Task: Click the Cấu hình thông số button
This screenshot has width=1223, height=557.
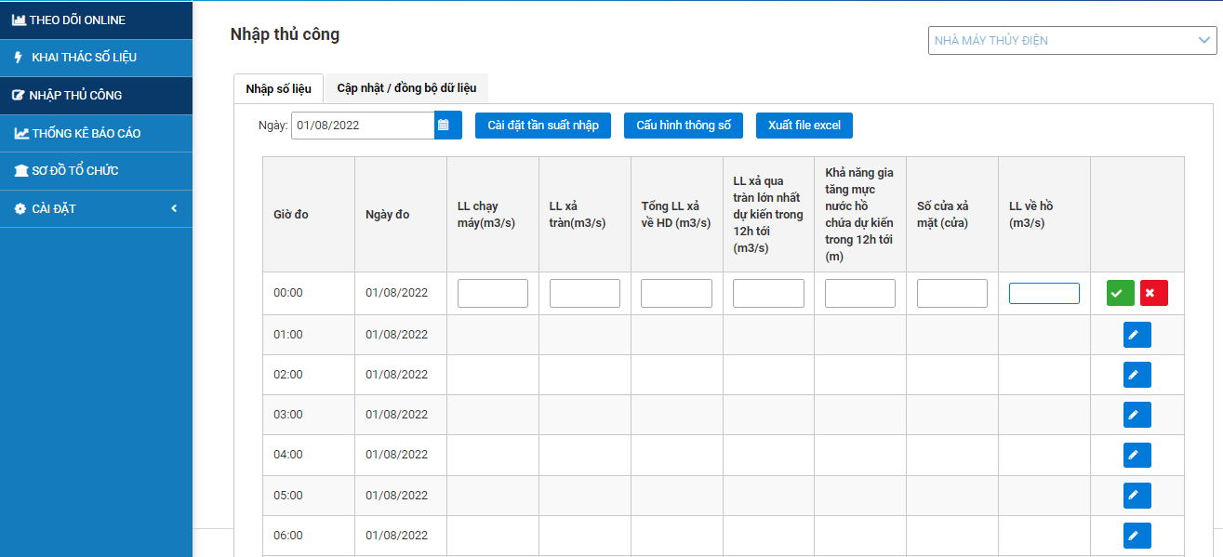Action: [x=684, y=126]
